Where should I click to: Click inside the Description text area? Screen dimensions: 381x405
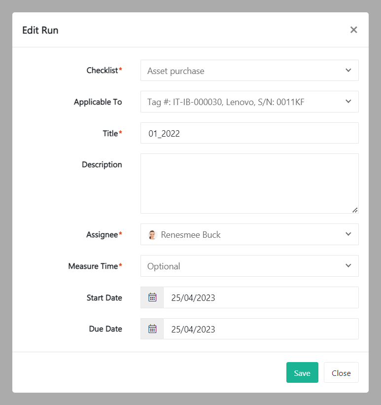pyautogui.click(x=249, y=184)
